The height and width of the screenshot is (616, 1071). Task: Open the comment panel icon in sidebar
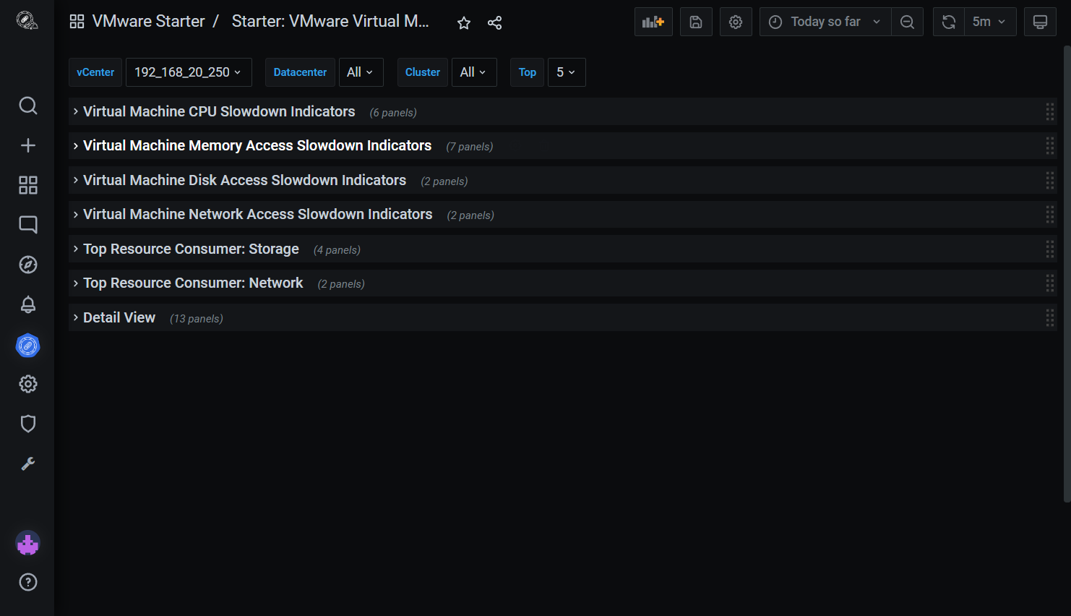point(27,225)
